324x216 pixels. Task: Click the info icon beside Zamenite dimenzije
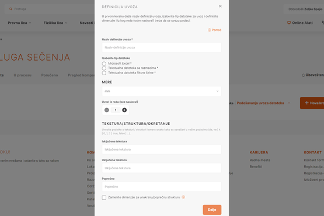183,197
